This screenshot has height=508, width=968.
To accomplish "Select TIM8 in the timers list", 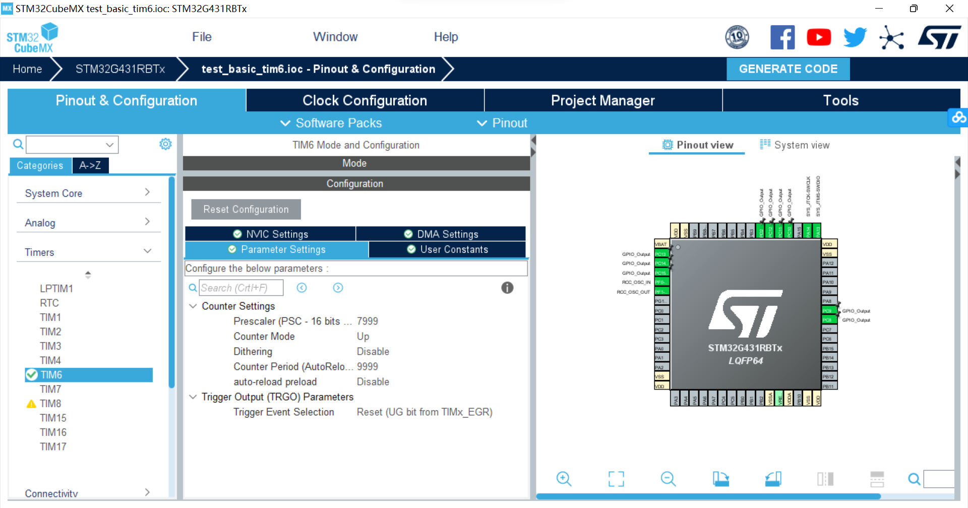I will click(50, 404).
